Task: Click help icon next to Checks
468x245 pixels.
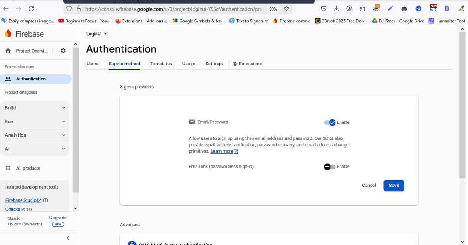Action: [29, 209]
